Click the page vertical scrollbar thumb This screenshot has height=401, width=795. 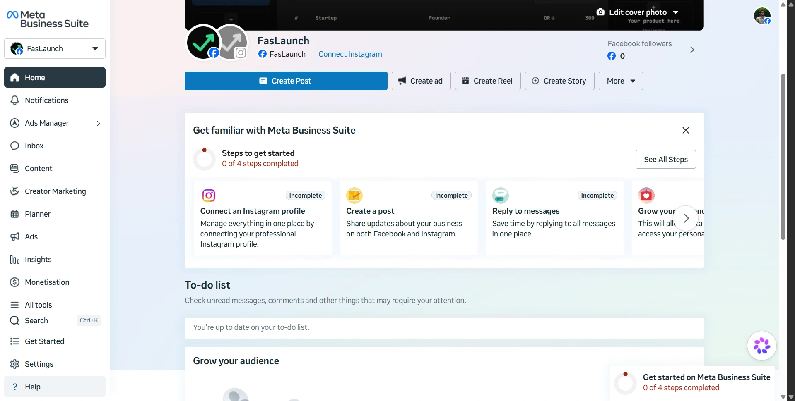(783, 157)
